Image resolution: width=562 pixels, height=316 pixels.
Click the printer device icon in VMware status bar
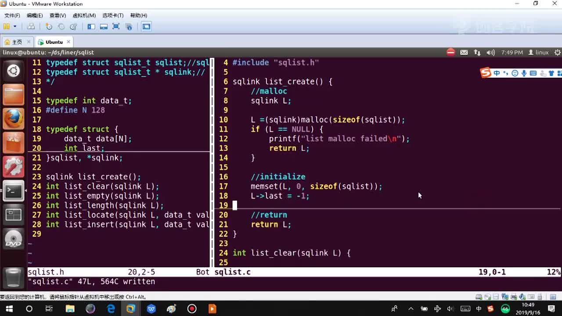click(x=514, y=297)
